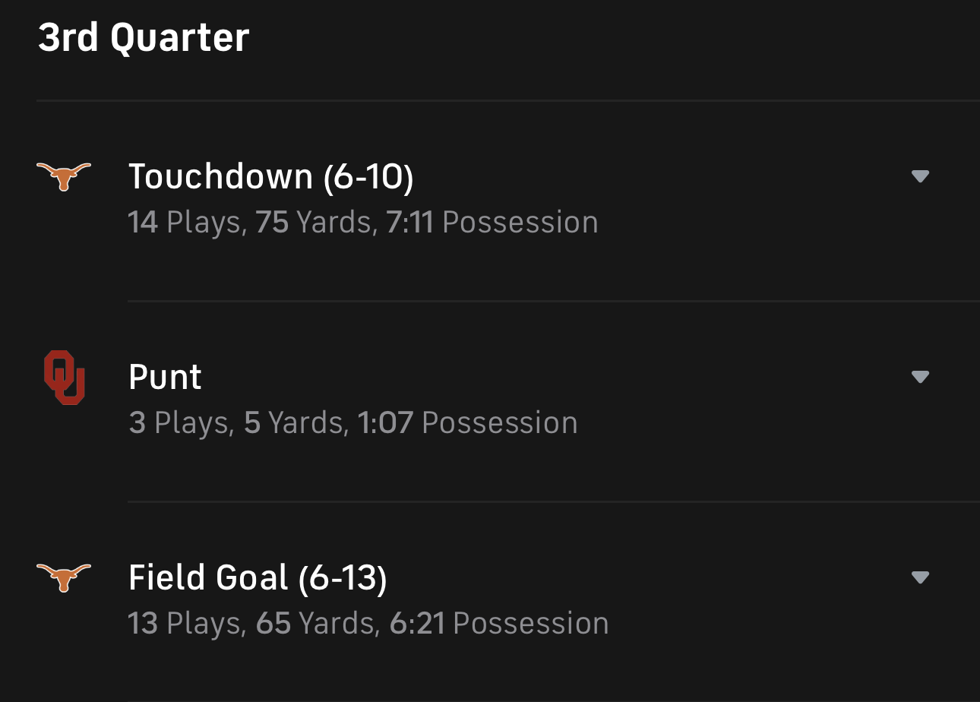Expand the Field Goal (6-13) drive arrow

(920, 577)
